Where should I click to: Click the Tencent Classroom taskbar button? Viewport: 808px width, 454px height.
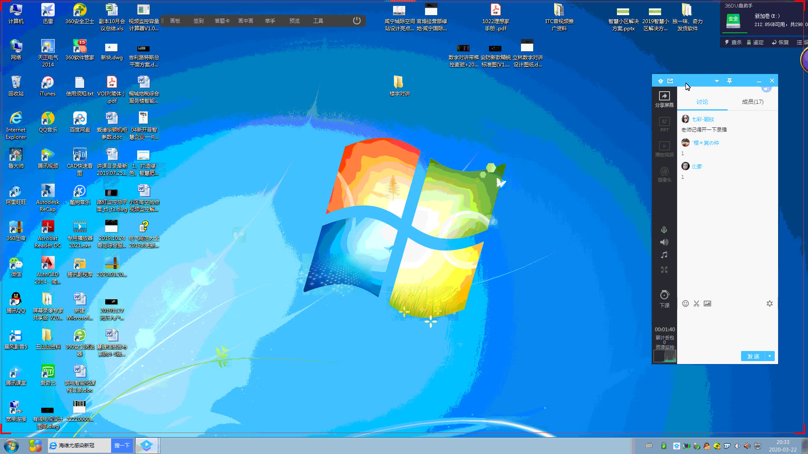point(146,446)
